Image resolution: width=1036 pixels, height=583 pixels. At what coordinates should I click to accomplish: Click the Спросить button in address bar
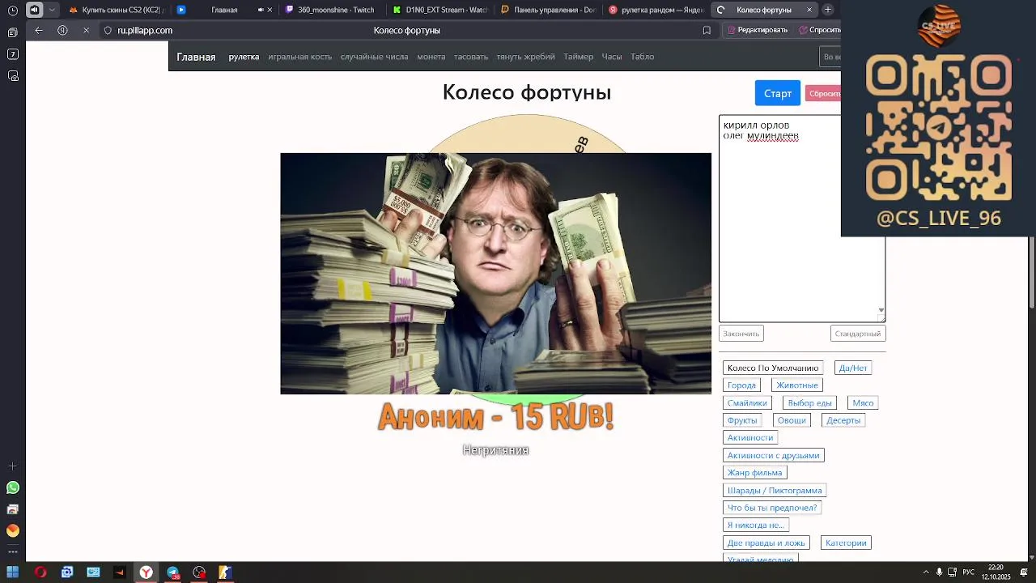point(819,30)
